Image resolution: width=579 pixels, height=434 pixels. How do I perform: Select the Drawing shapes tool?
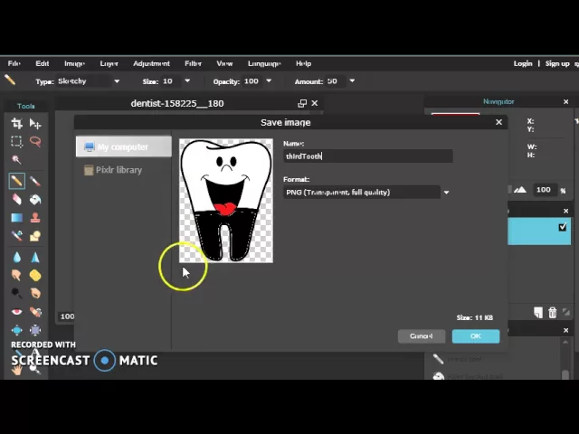pos(35,236)
